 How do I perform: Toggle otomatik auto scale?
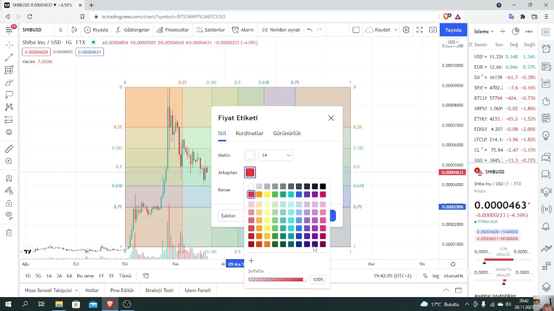coord(454,276)
